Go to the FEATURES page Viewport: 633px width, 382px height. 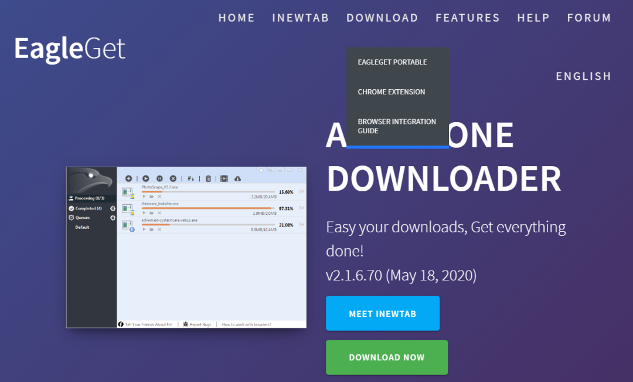click(468, 18)
